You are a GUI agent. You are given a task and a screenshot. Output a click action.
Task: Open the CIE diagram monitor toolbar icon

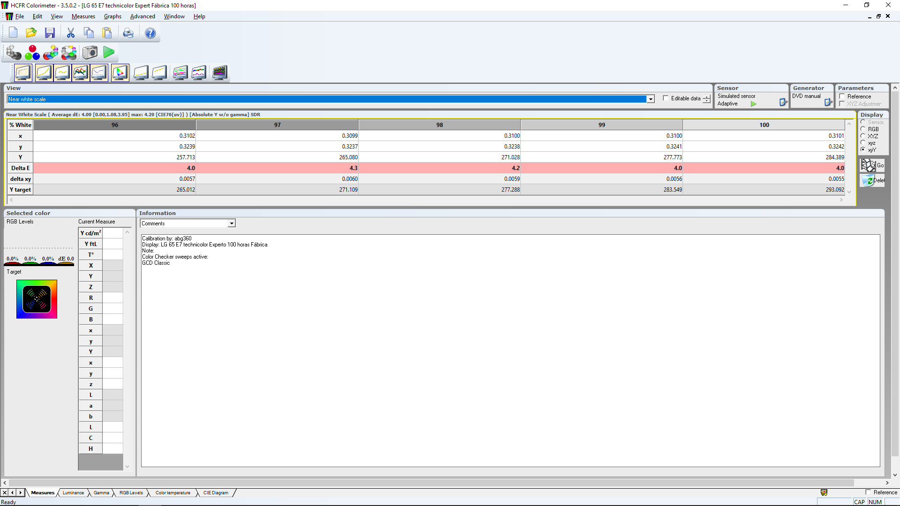120,73
